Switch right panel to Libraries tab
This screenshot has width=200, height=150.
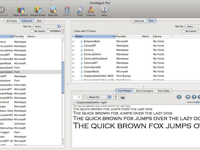(139, 21)
